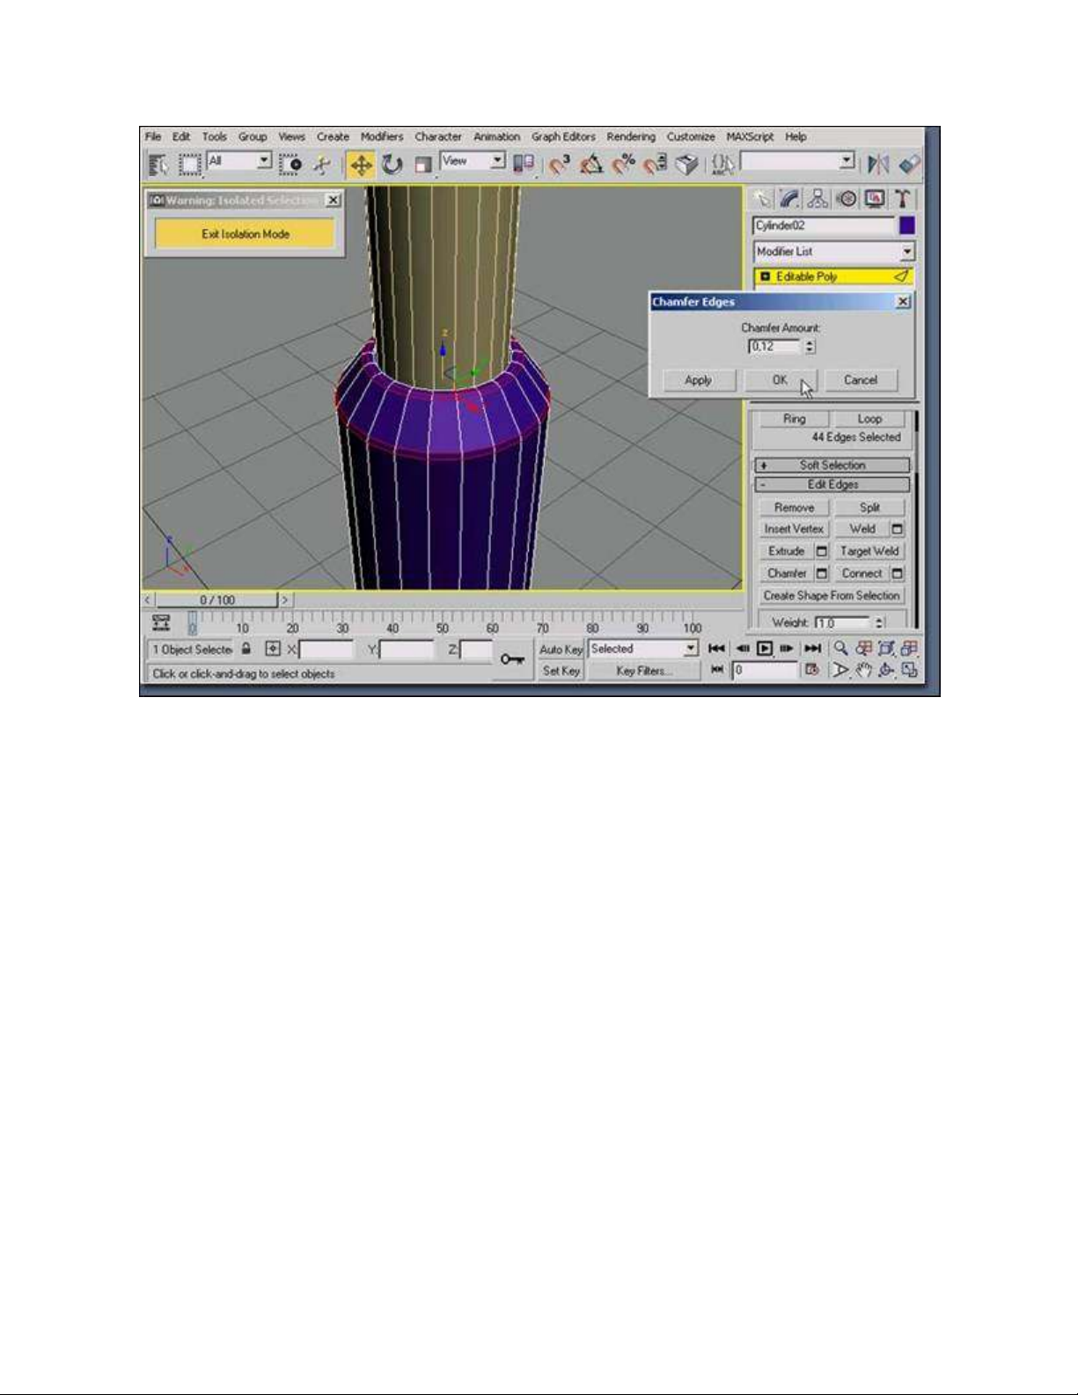The image size is (1078, 1395).
Task: Expand the Soft Selection rollout
Action: [832, 465]
